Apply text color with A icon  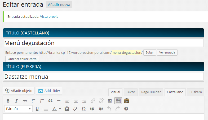pos(54,109)
